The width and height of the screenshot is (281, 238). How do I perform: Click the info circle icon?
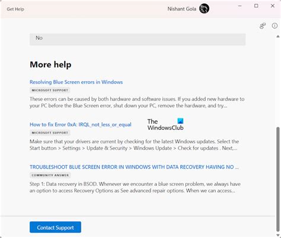point(274,25)
